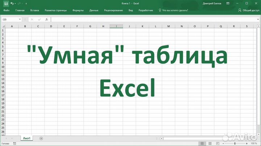Screen dimensions: 261x146
Task: Click the macro recording icon in status bar
Action: pyautogui.click(x=14, y=143)
